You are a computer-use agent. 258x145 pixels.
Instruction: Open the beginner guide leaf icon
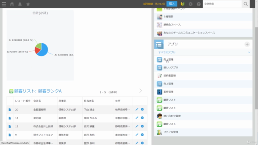tap(183, 4)
